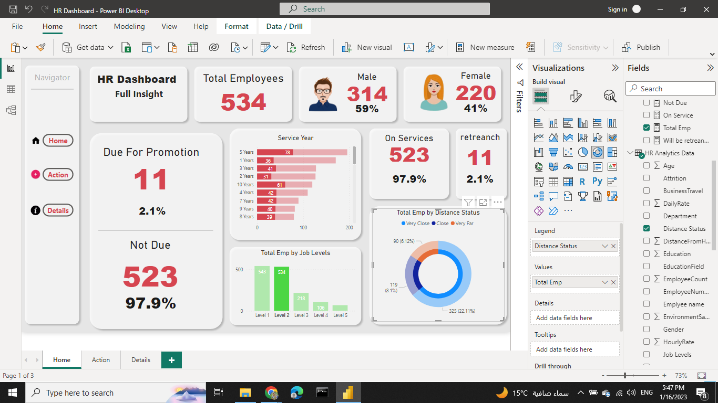Expand the Get data dropdown
Image resolution: width=718 pixels, height=403 pixels.
coord(111,47)
